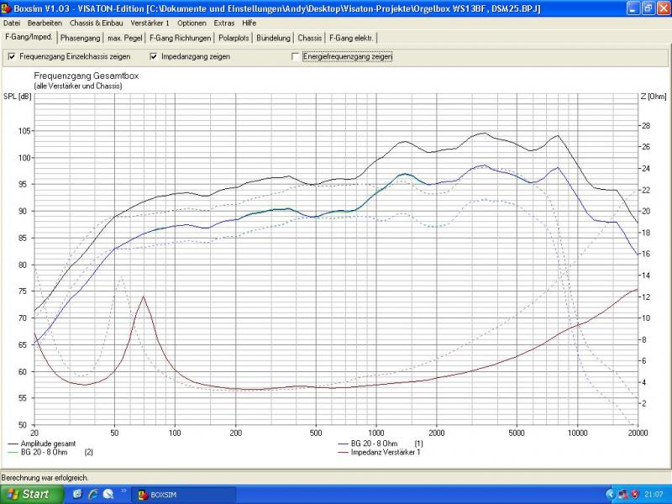Open the Verstärker 1 menu
The height and width of the screenshot is (504, 672).
tap(150, 23)
